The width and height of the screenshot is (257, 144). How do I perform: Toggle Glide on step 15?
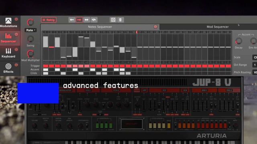(128, 73)
